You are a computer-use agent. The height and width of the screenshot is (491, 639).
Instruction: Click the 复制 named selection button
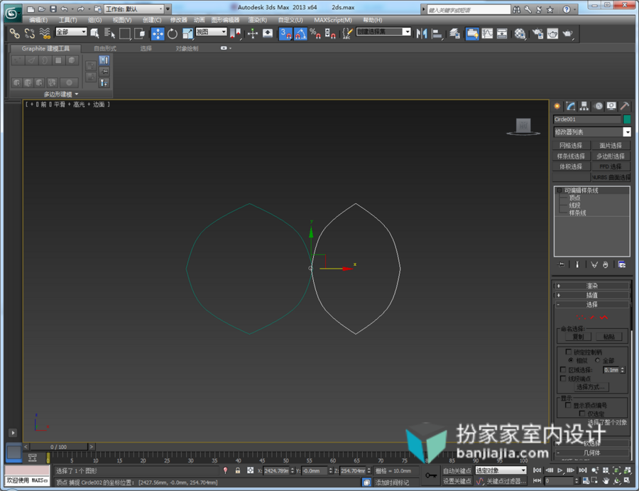pos(578,337)
